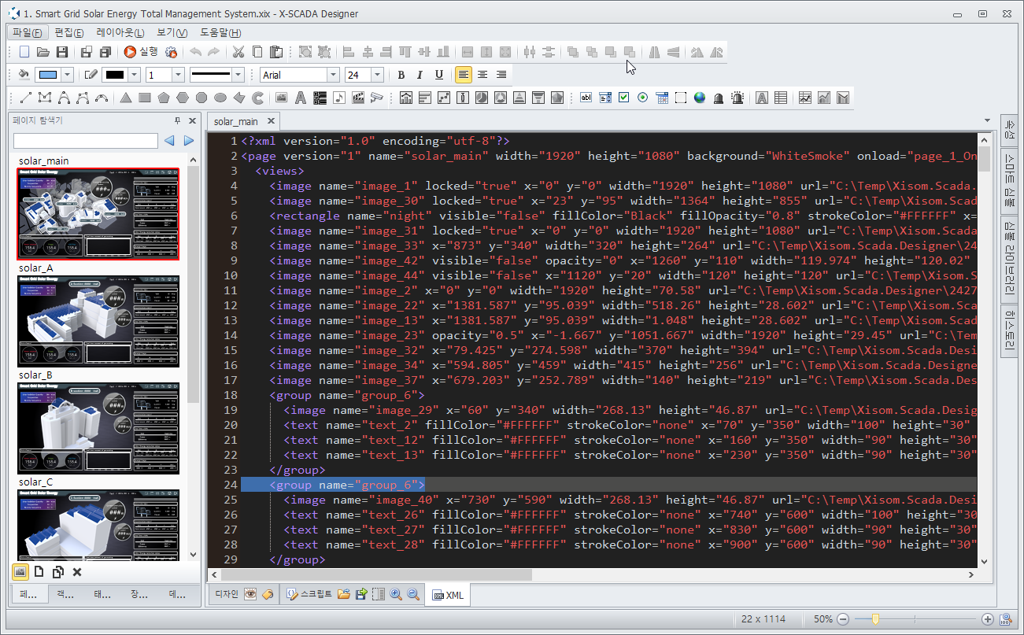The image size is (1024, 635).
Task: Select the fill bucket tool
Action: 24,75
